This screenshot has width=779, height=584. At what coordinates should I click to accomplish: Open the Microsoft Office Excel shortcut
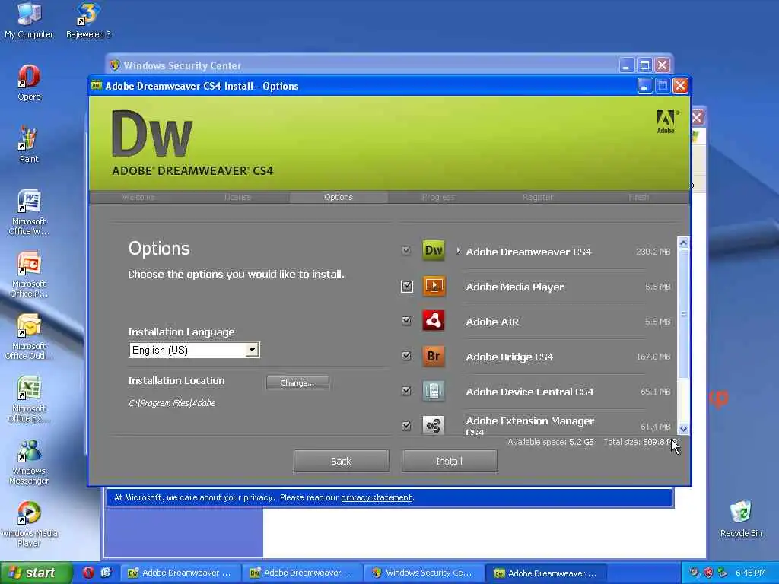(29, 399)
